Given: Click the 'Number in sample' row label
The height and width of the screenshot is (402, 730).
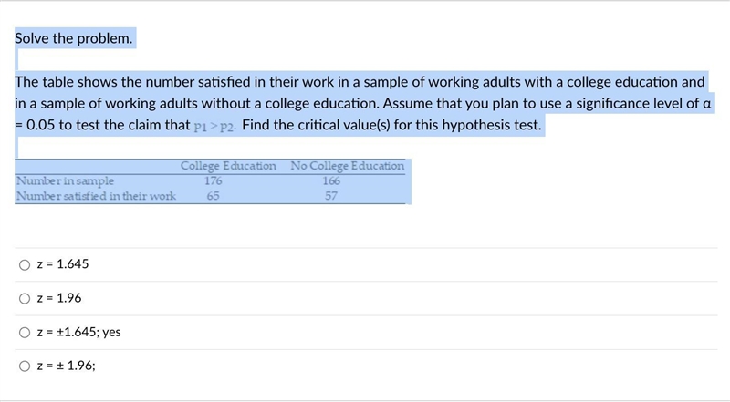Looking at the screenshot, I should (x=65, y=180).
